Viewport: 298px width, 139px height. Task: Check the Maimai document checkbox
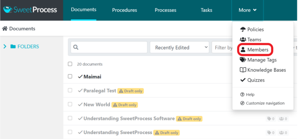(x=70, y=76)
